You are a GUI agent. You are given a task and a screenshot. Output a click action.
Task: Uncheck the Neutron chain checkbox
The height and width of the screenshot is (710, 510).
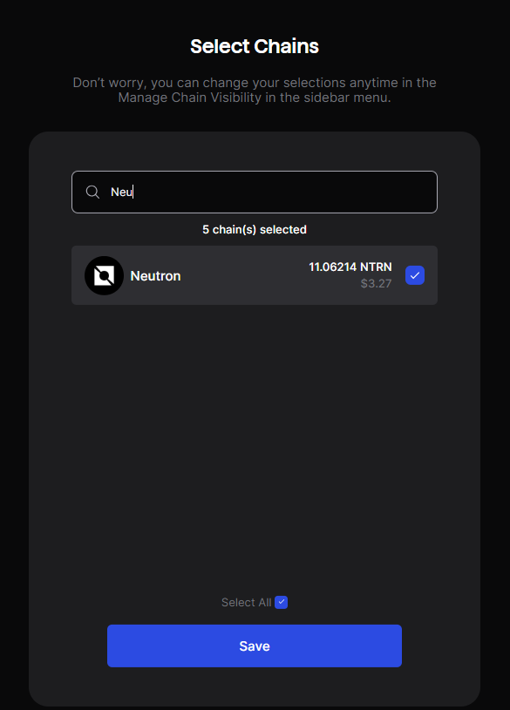pyautogui.click(x=415, y=275)
